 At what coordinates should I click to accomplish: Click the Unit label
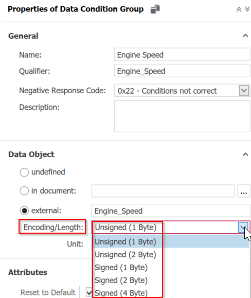[75, 244]
